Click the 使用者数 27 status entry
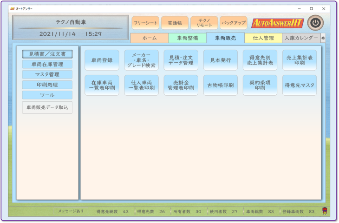The height and width of the screenshot is (223, 339). 223,211
